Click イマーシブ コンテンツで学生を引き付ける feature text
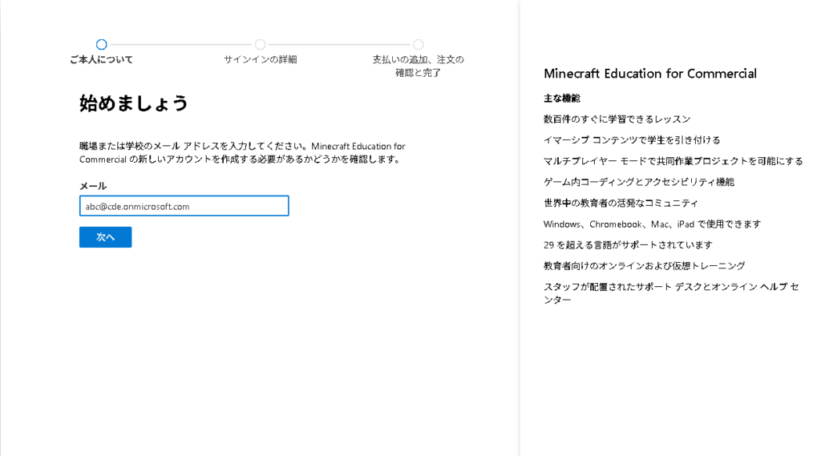 pos(632,140)
